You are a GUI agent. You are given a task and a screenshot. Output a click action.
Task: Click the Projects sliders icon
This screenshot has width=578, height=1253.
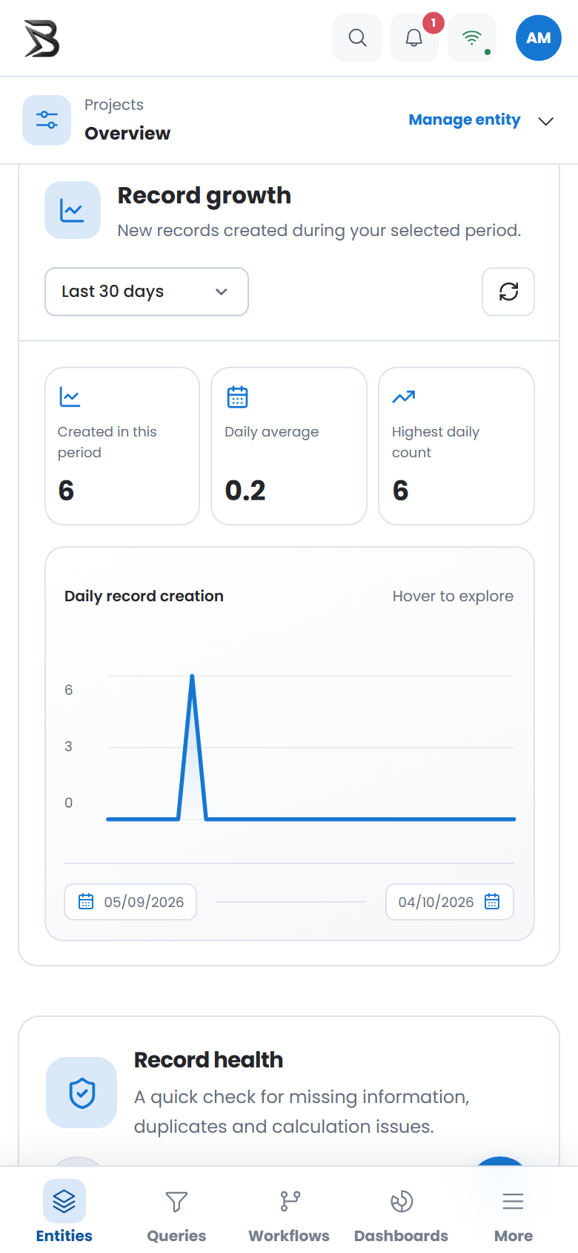[47, 120]
